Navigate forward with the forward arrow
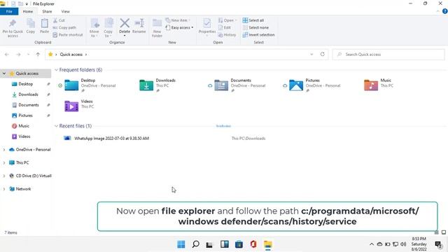The height and width of the screenshot is (252, 448). coord(18,55)
